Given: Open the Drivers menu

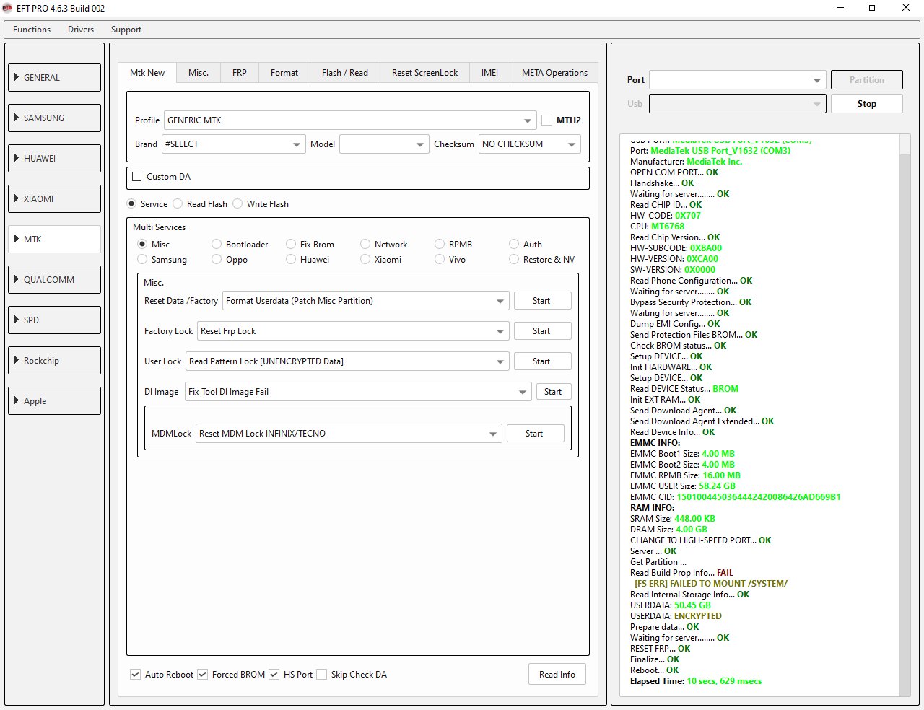Looking at the screenshot, I should [81, 30].
